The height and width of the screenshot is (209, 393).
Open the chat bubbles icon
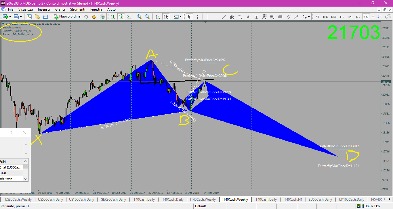[388, 17]
